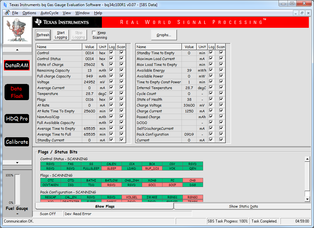Open the DataRAM view

tap(17, 65)
